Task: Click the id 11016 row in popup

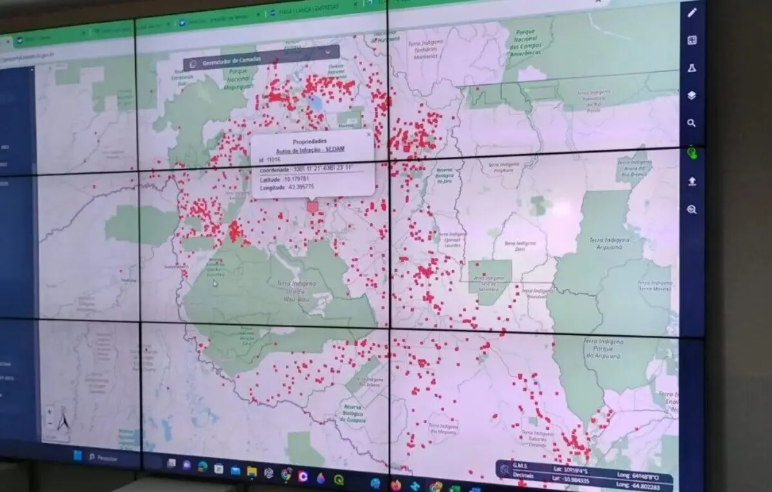Action: (270, 159)
